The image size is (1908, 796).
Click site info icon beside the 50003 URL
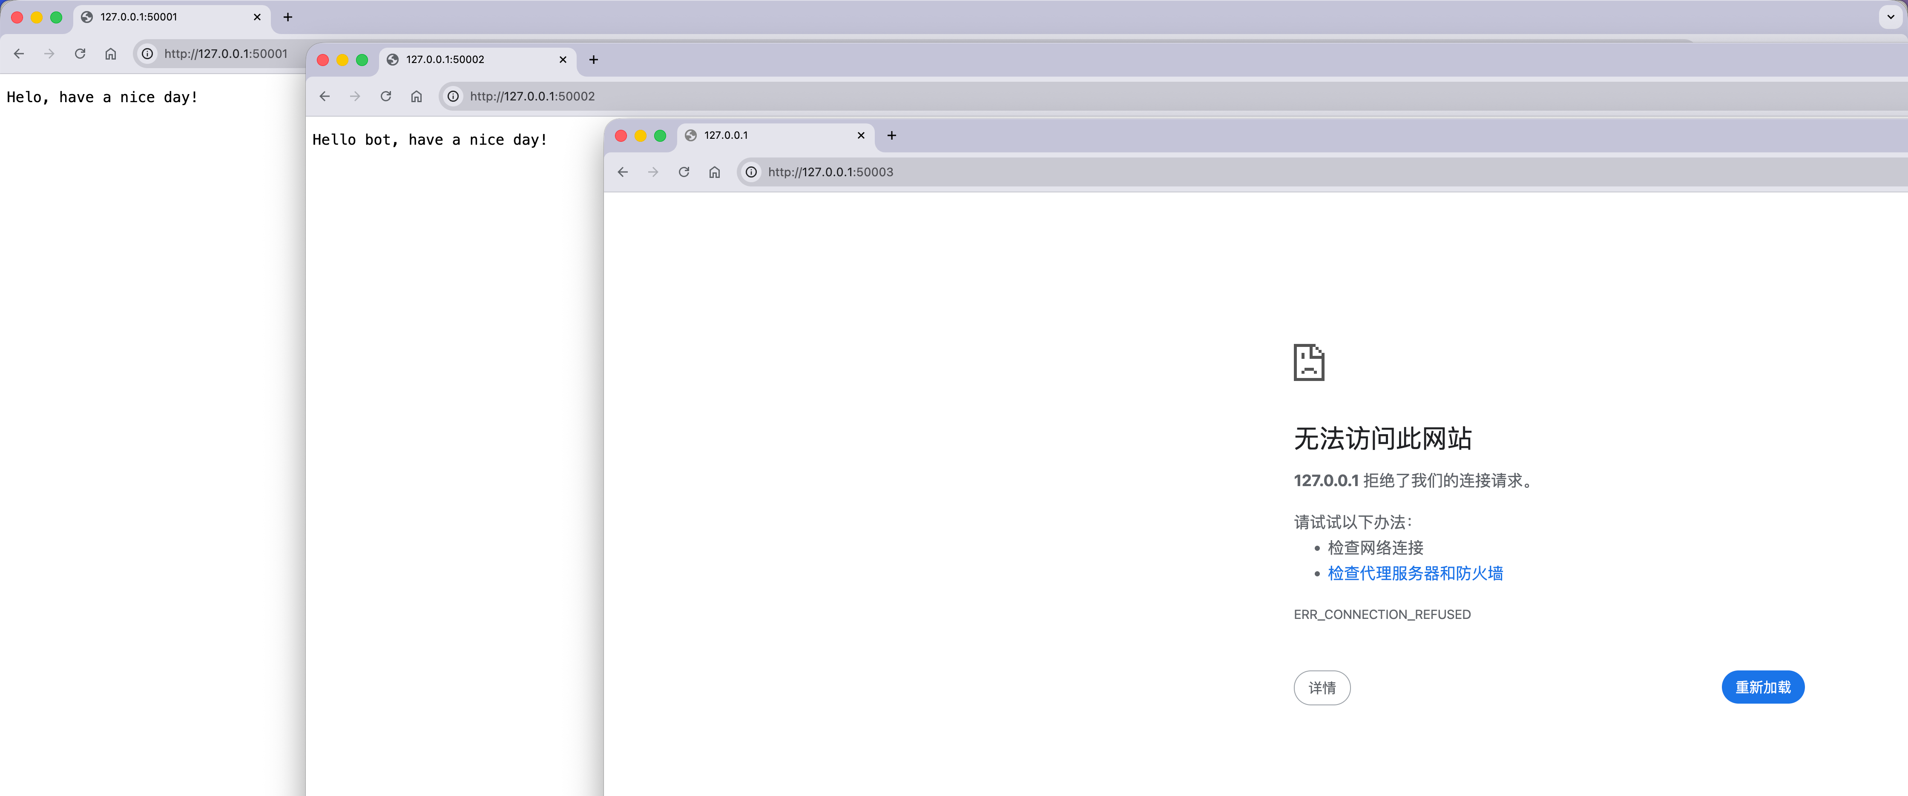pyautogui.click(x=751, y=172)
